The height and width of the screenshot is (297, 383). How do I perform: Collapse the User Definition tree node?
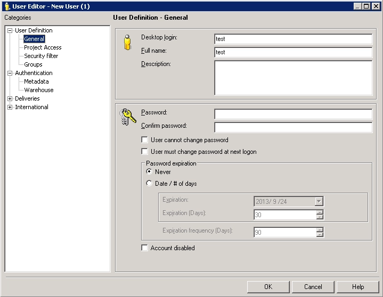coord(10,30)
